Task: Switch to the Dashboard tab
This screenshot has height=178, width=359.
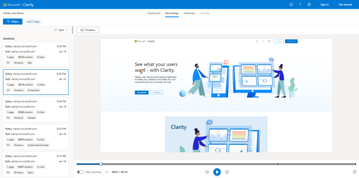Action: [x=154, y=13]
